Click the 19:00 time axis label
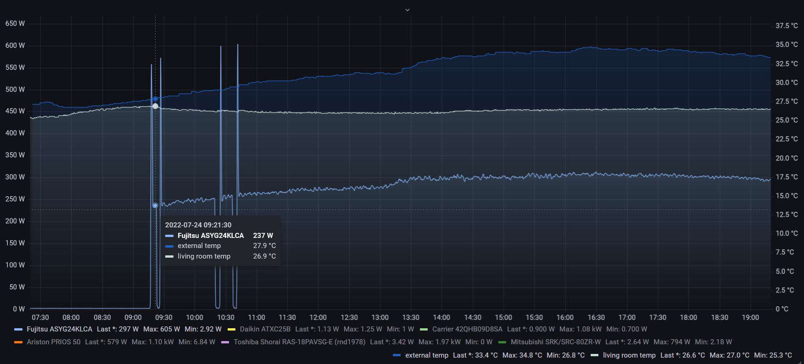The image size is (804, 364). pos(750,317)
